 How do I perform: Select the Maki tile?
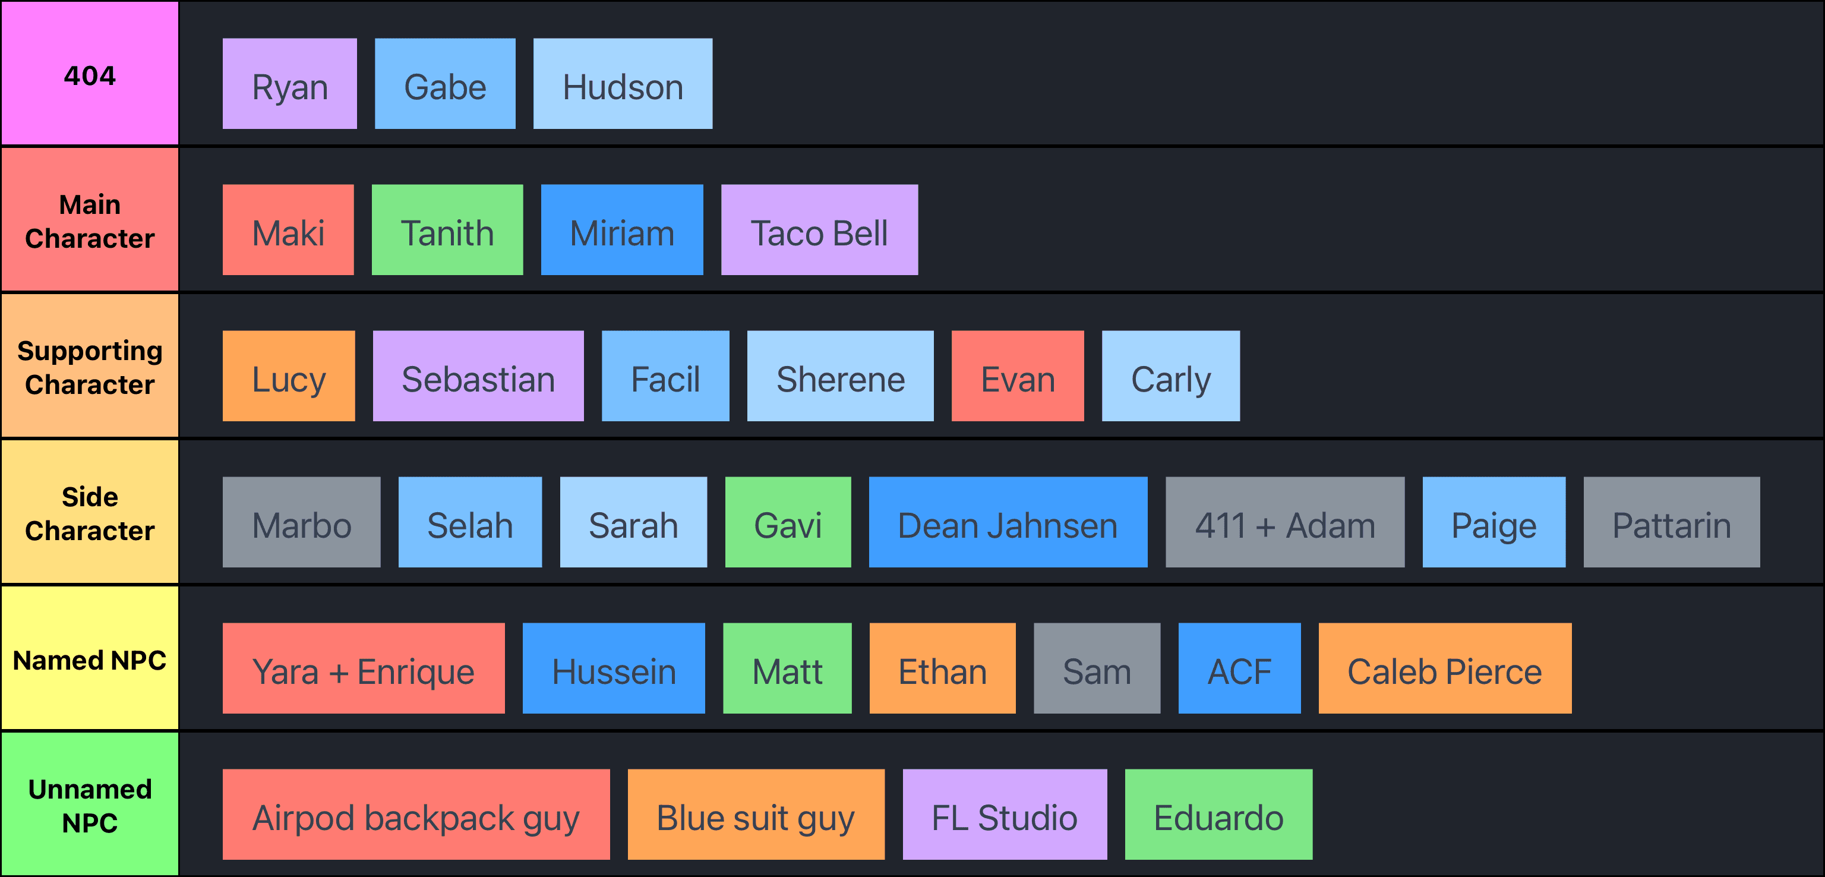(288, 229)
